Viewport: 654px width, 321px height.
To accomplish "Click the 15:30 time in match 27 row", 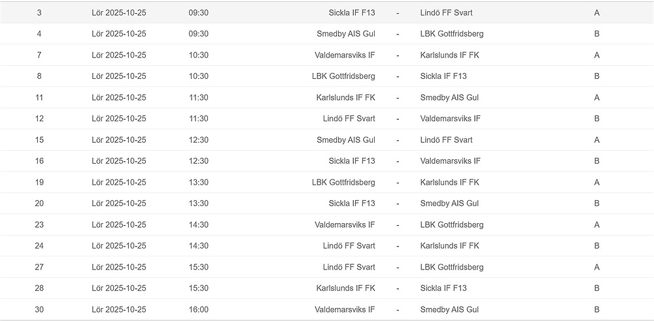I will [x=198, y=267].
